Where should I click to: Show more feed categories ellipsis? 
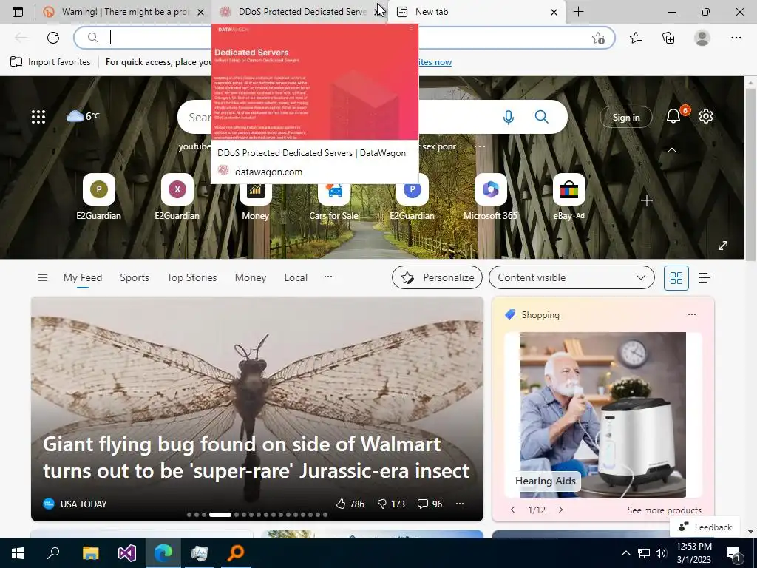tap(328, 277)
